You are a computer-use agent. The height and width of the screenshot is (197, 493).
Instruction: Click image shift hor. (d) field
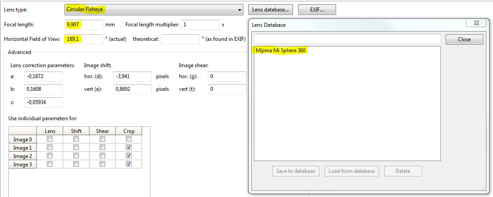click(x=132, y=76)
